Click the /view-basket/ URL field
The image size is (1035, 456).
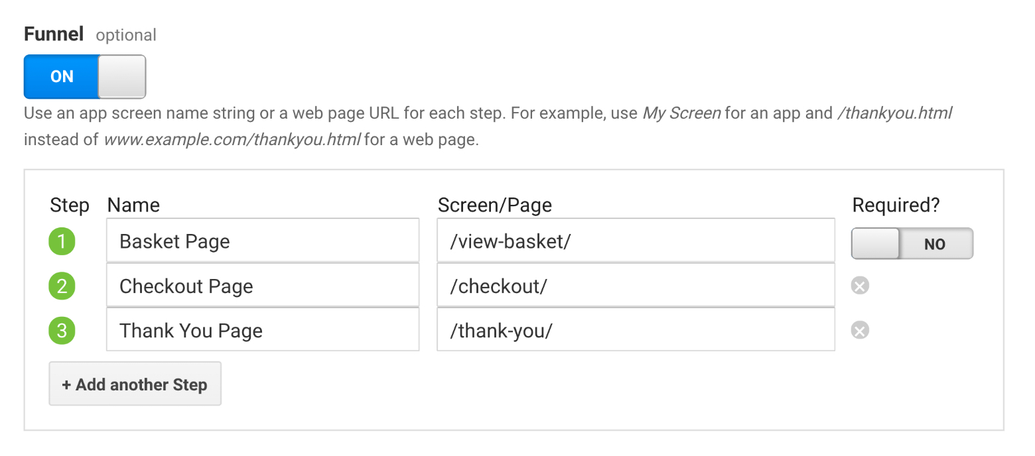[x=635, y=241]
